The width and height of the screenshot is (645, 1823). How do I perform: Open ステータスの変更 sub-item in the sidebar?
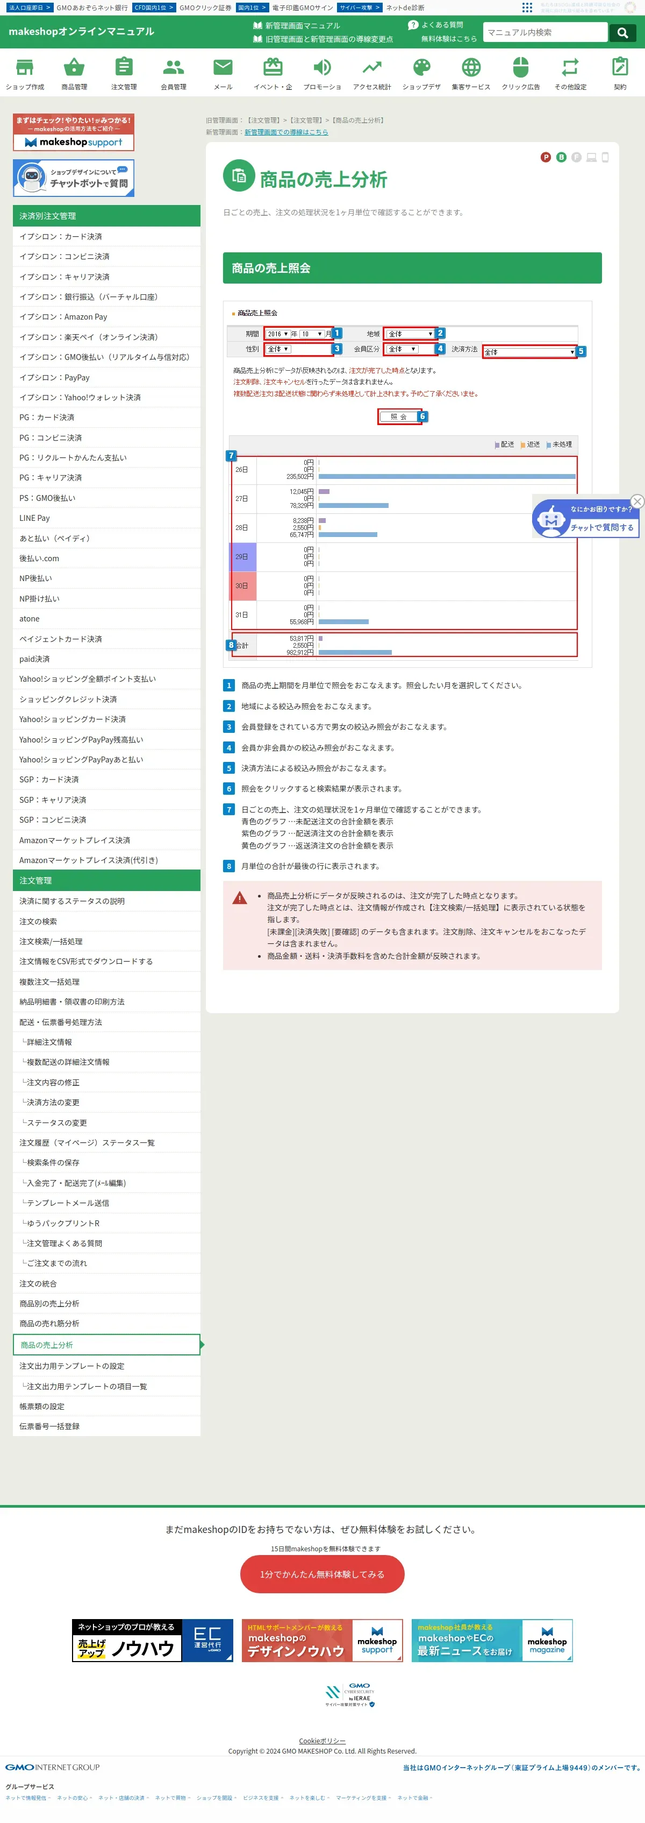click(x=107, y=1122)
